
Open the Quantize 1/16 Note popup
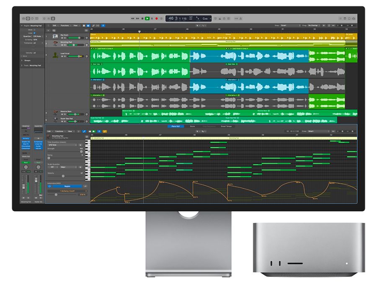(x=38, y=36)
